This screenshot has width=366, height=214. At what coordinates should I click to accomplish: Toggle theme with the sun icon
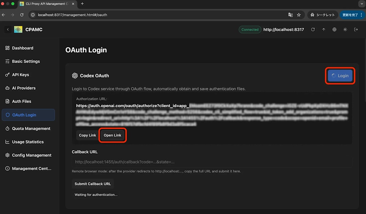tap(345, 30)
